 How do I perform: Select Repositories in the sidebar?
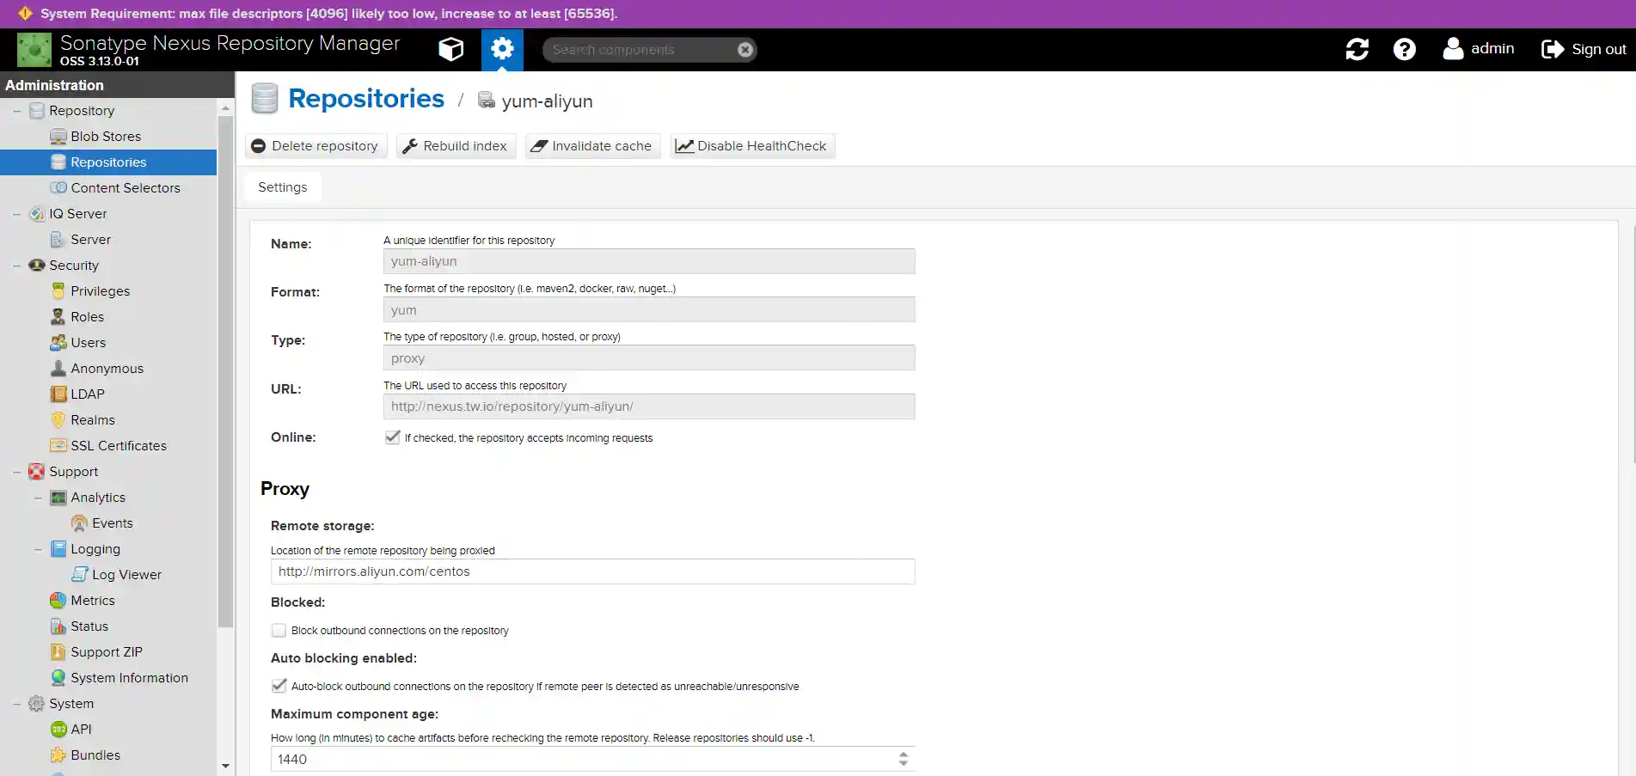108,162
